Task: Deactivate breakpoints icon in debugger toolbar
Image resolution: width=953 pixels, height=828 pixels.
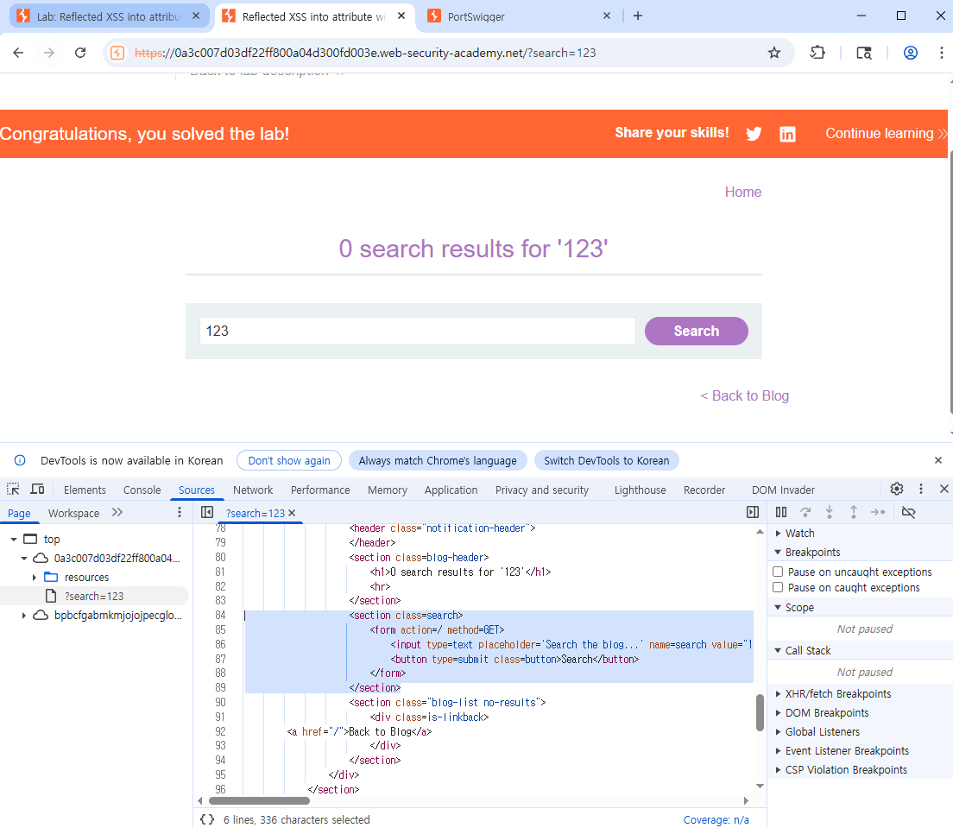Action: tap(909, 513)
